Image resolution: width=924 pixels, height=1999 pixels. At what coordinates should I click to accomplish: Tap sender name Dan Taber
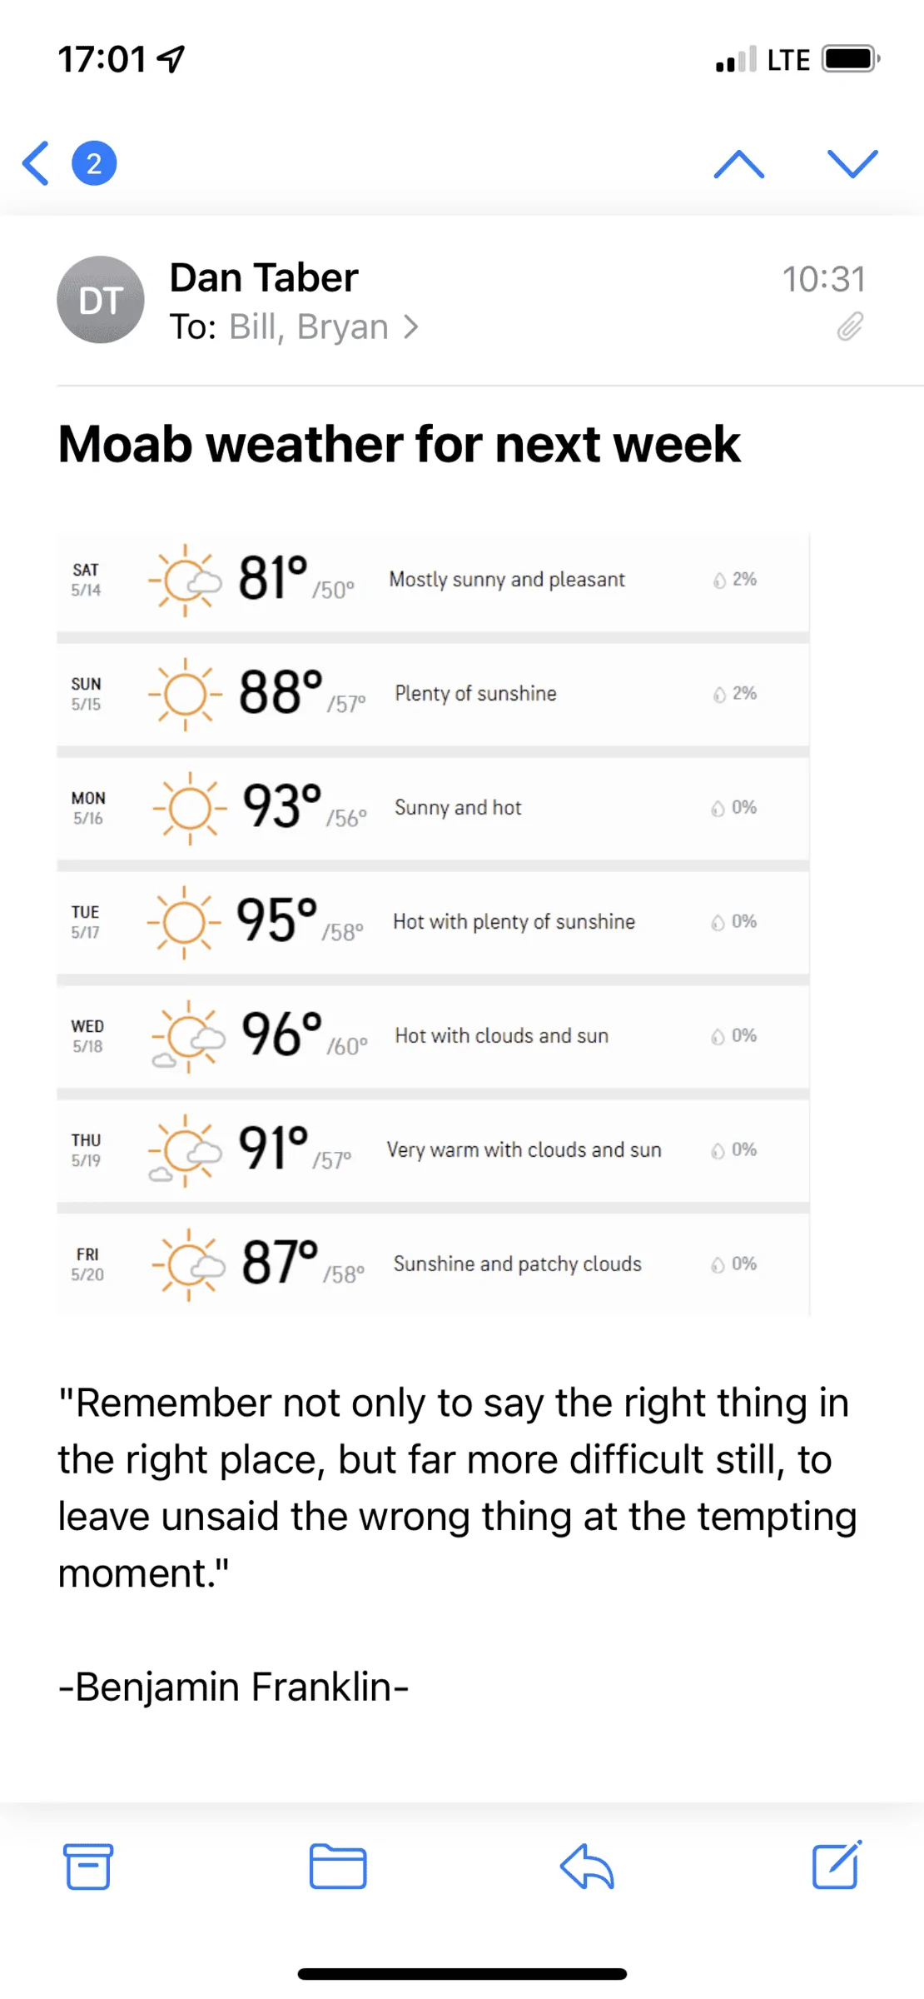point(264,277)
